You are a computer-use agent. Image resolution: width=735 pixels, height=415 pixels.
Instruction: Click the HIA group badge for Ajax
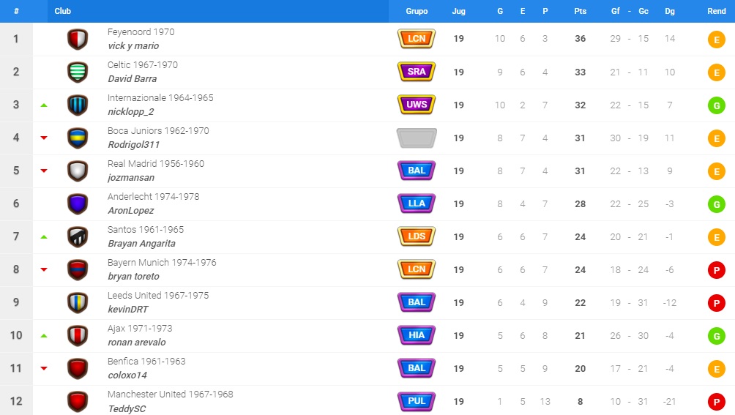(417, 335)
